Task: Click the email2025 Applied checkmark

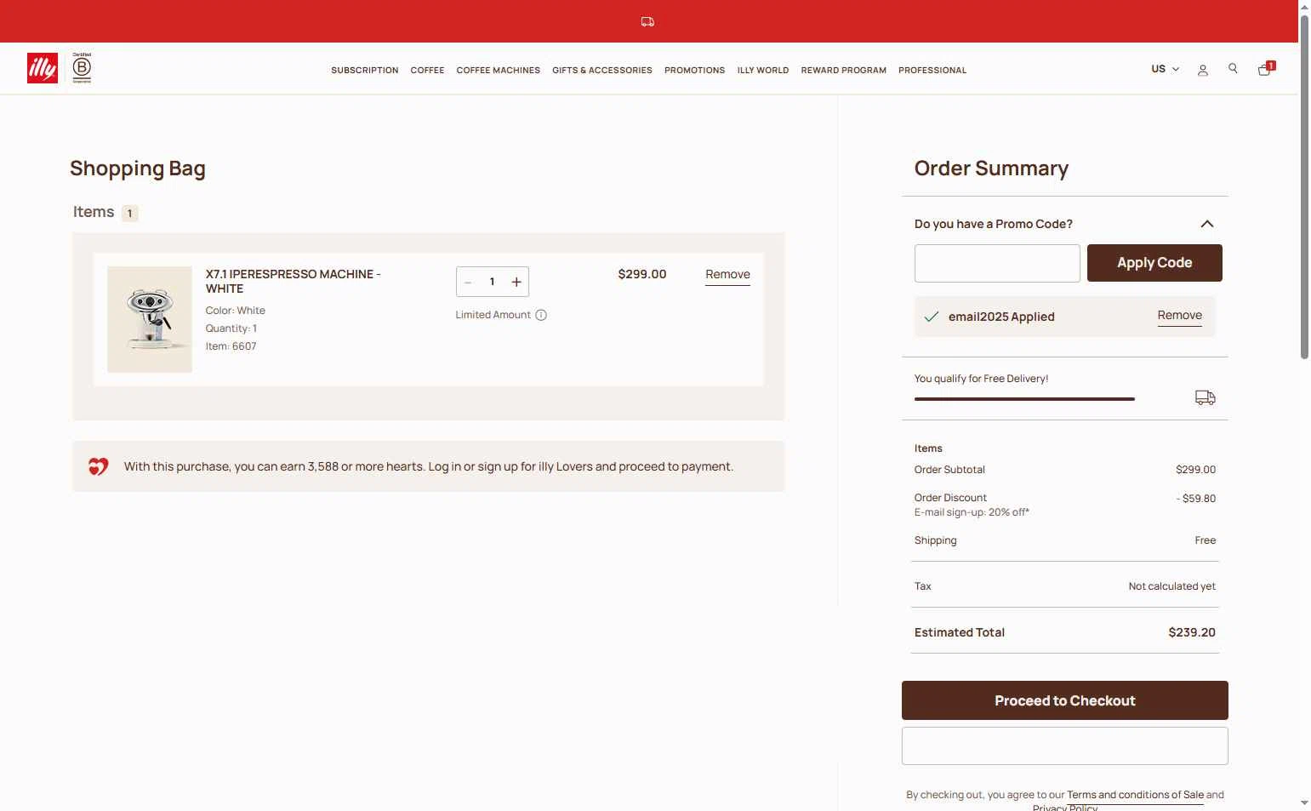Action: pyautogui.click(x=932, y=317)
